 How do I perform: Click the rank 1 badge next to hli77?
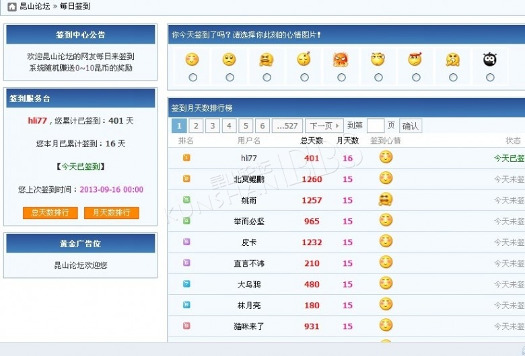tap(186, 158)
